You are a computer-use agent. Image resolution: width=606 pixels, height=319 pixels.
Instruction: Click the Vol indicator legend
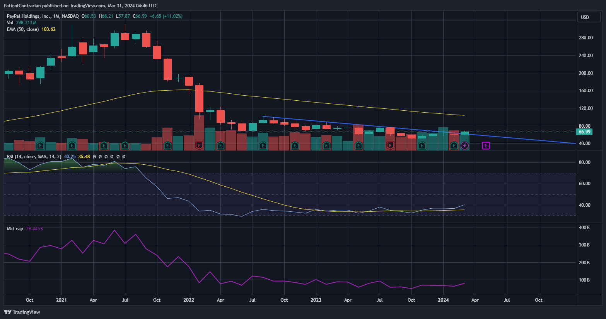coord(10,23)
